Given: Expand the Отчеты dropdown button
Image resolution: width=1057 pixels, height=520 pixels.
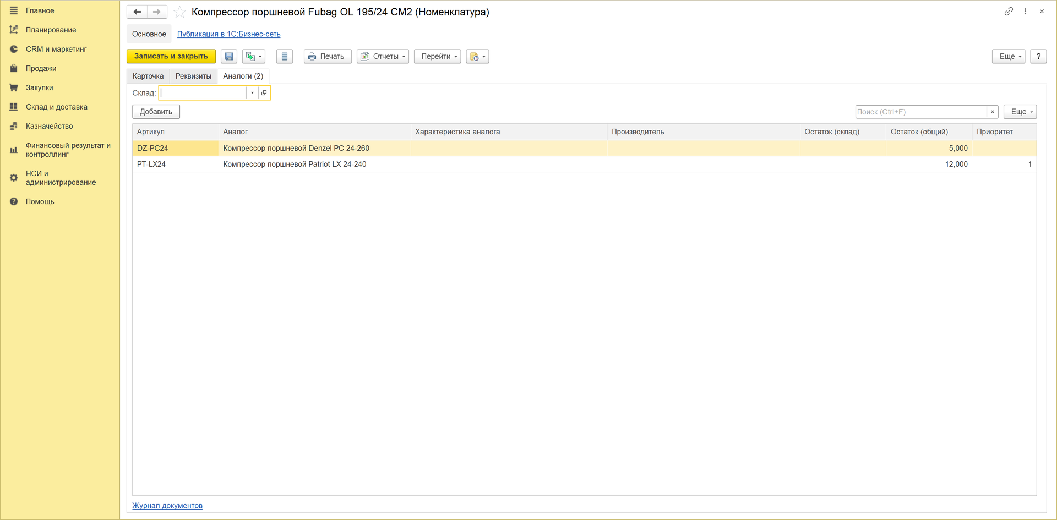Looking at the screenshot, I should (x=383, y=57).
